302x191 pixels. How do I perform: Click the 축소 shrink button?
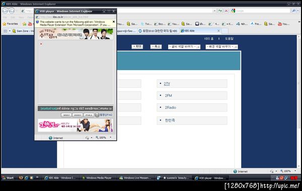pos(156,47)
